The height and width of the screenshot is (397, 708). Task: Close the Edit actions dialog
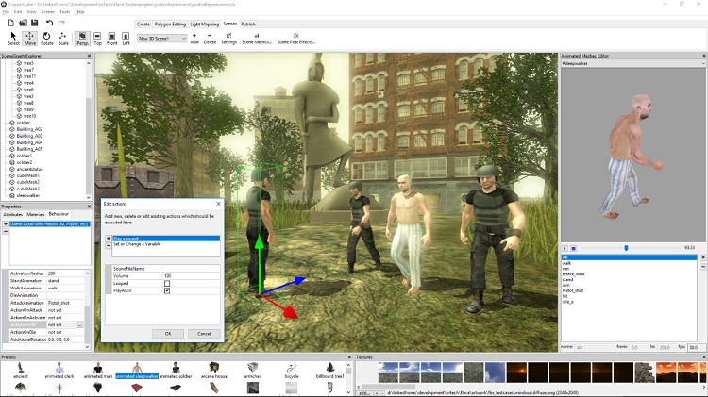pos(219,204)
